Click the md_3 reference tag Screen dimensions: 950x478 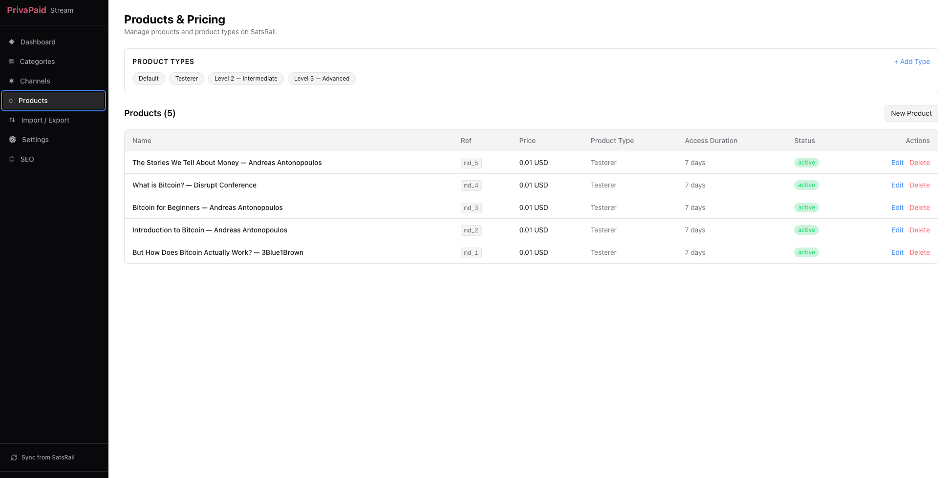[x=471, y=208]
